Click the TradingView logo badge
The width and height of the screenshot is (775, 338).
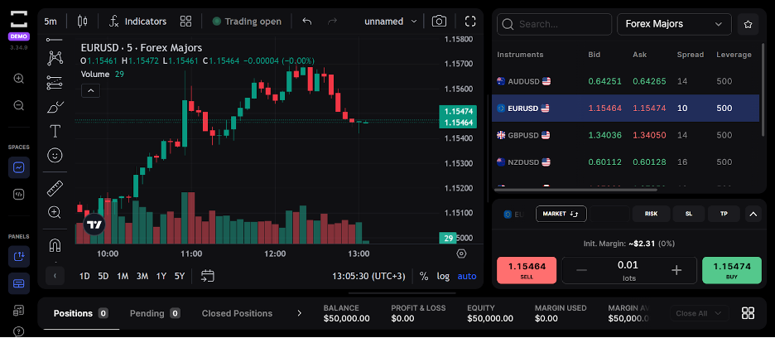pos(94,225)
